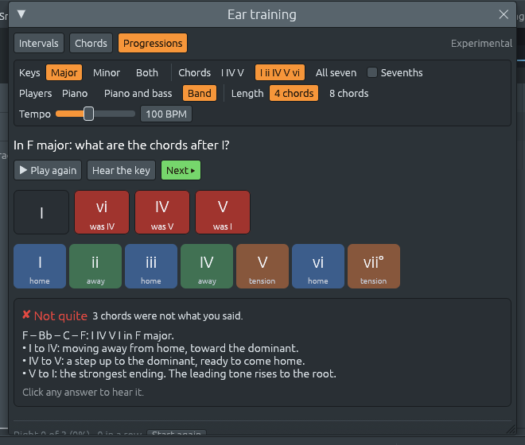
Task: Hear the wrong IV answer (was V)
Action: coord(162,212)
